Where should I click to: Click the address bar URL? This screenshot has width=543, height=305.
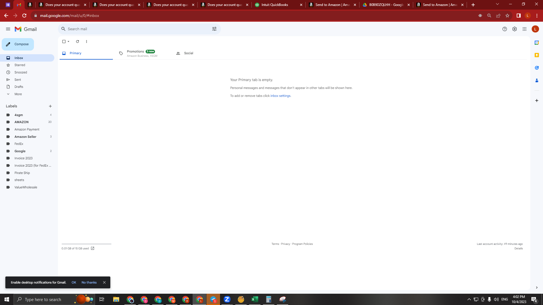pos(70,16)
